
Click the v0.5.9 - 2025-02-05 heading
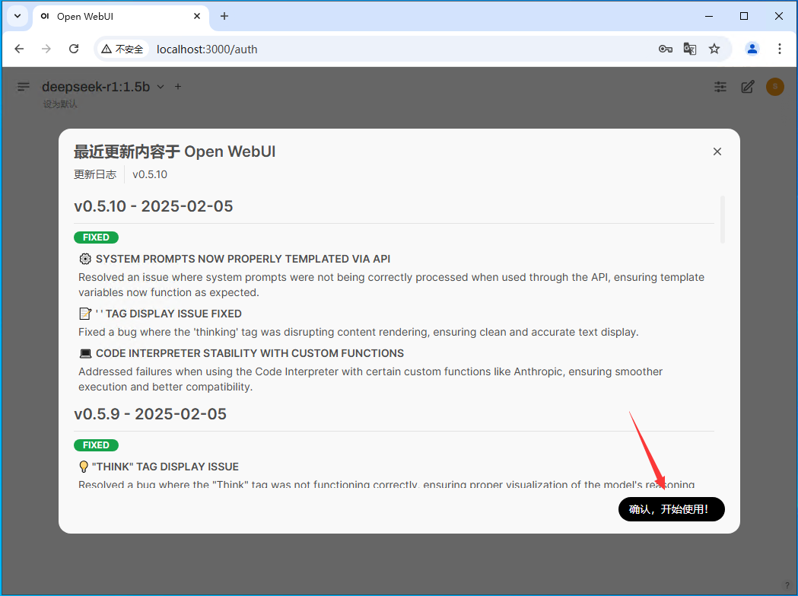(150, 414)
